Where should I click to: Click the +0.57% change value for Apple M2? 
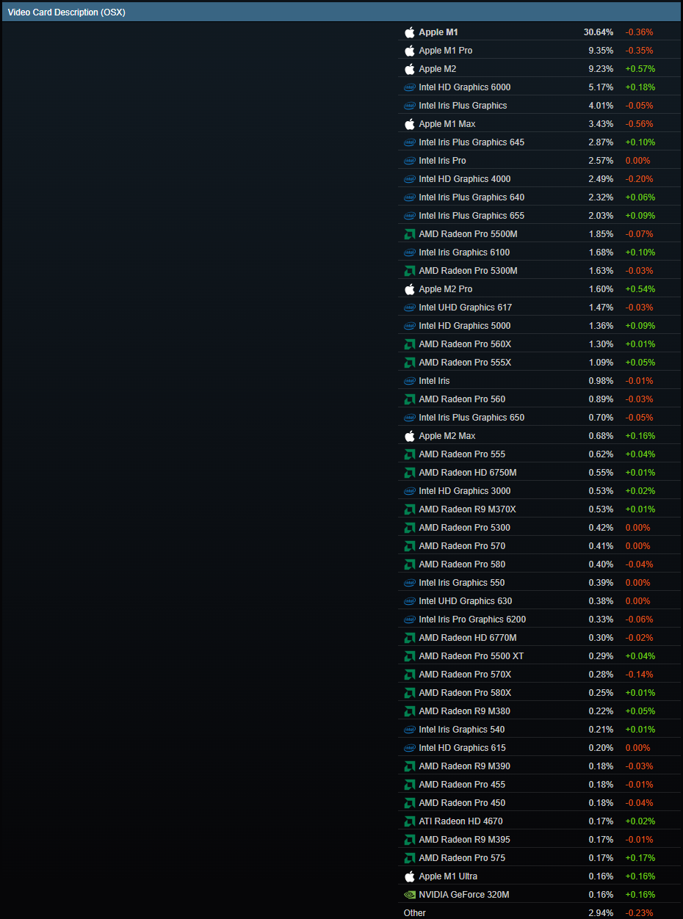click(x=640, y=69)
